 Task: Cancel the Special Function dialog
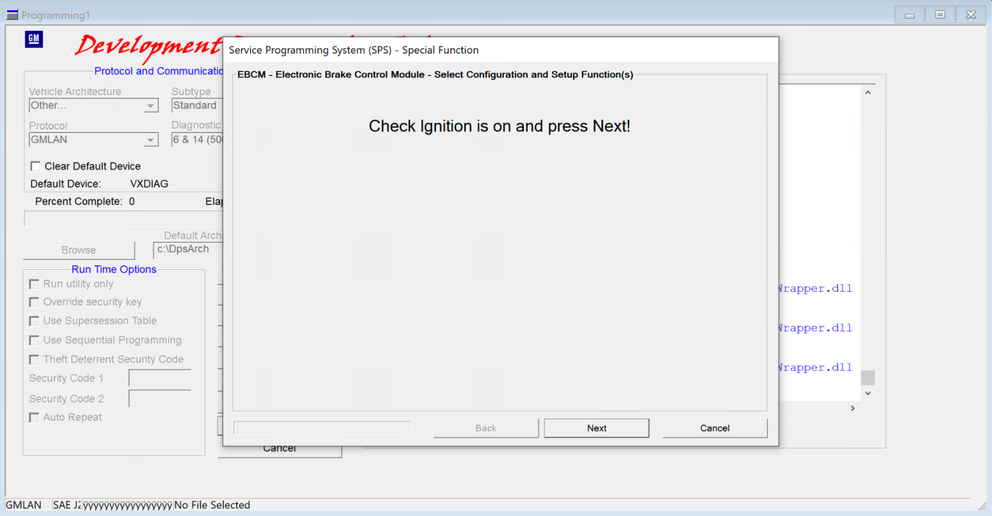pyautogui.click(x=715, y=428)
